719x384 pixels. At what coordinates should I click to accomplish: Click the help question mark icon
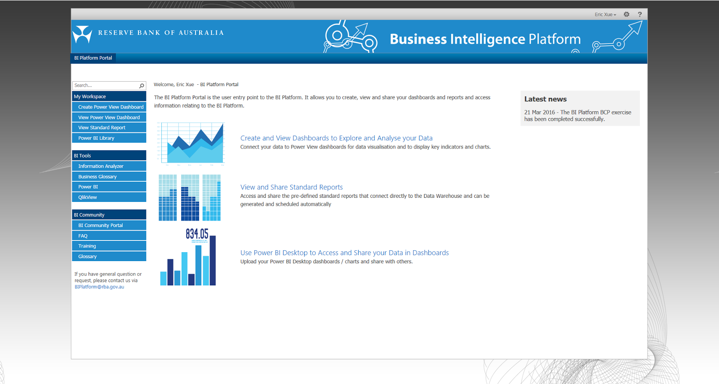point(639,14)
